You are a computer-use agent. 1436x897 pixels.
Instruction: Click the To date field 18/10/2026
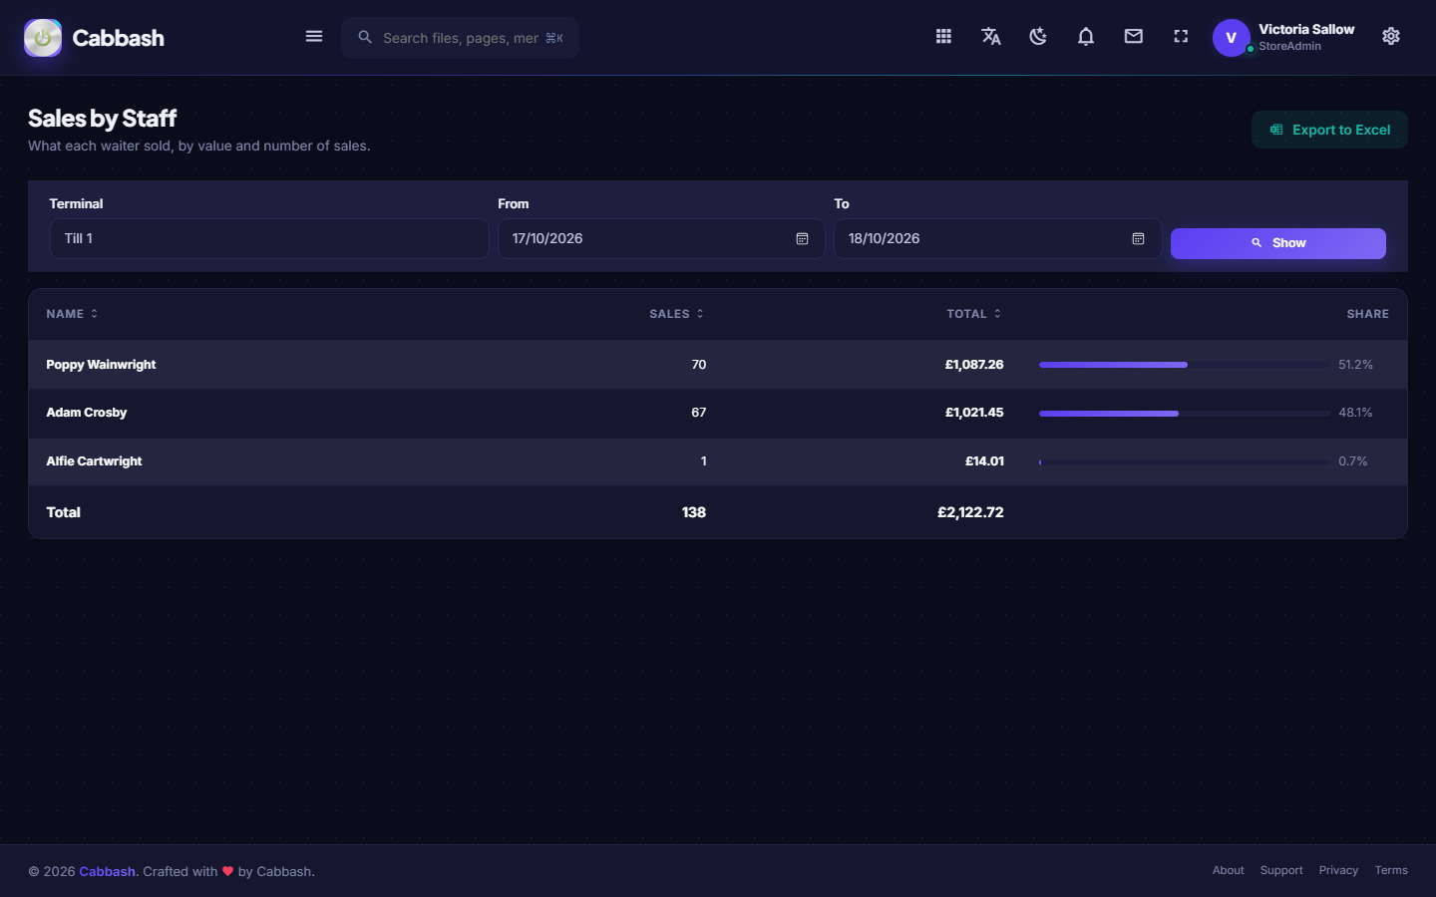(x=997, y=239)
